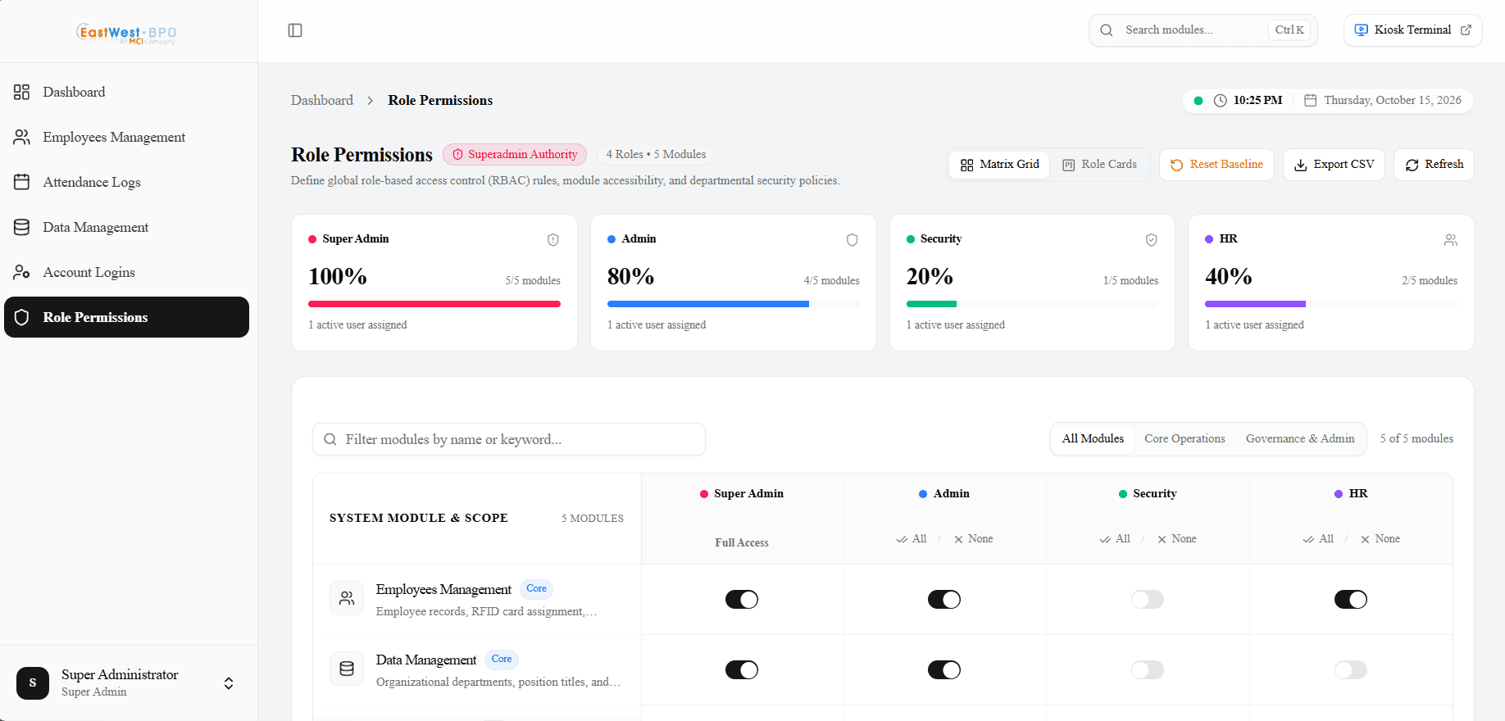The image size is (1505, 721).
Task: Click the users icon on HR card
Action: 1451,239
